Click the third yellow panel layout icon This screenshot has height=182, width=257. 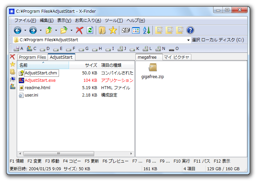(180, 30)
